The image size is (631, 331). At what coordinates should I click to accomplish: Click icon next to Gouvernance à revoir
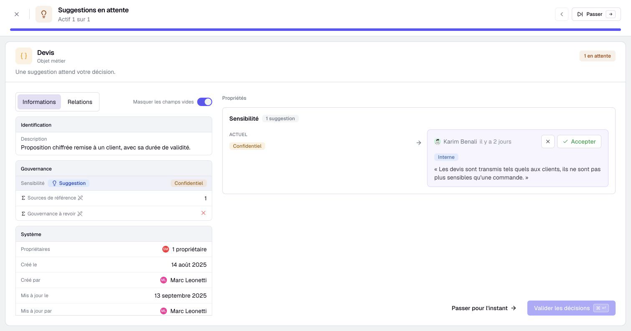click(80, 214)
